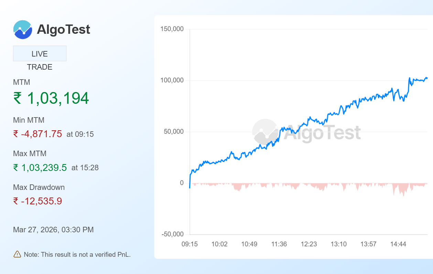Toggle the LIVE mode indicator

tap(40, 53)
